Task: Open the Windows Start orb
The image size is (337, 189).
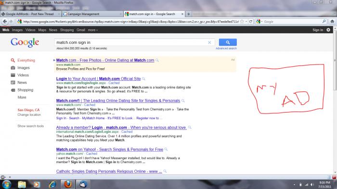Action: click(x=6, y=185)
